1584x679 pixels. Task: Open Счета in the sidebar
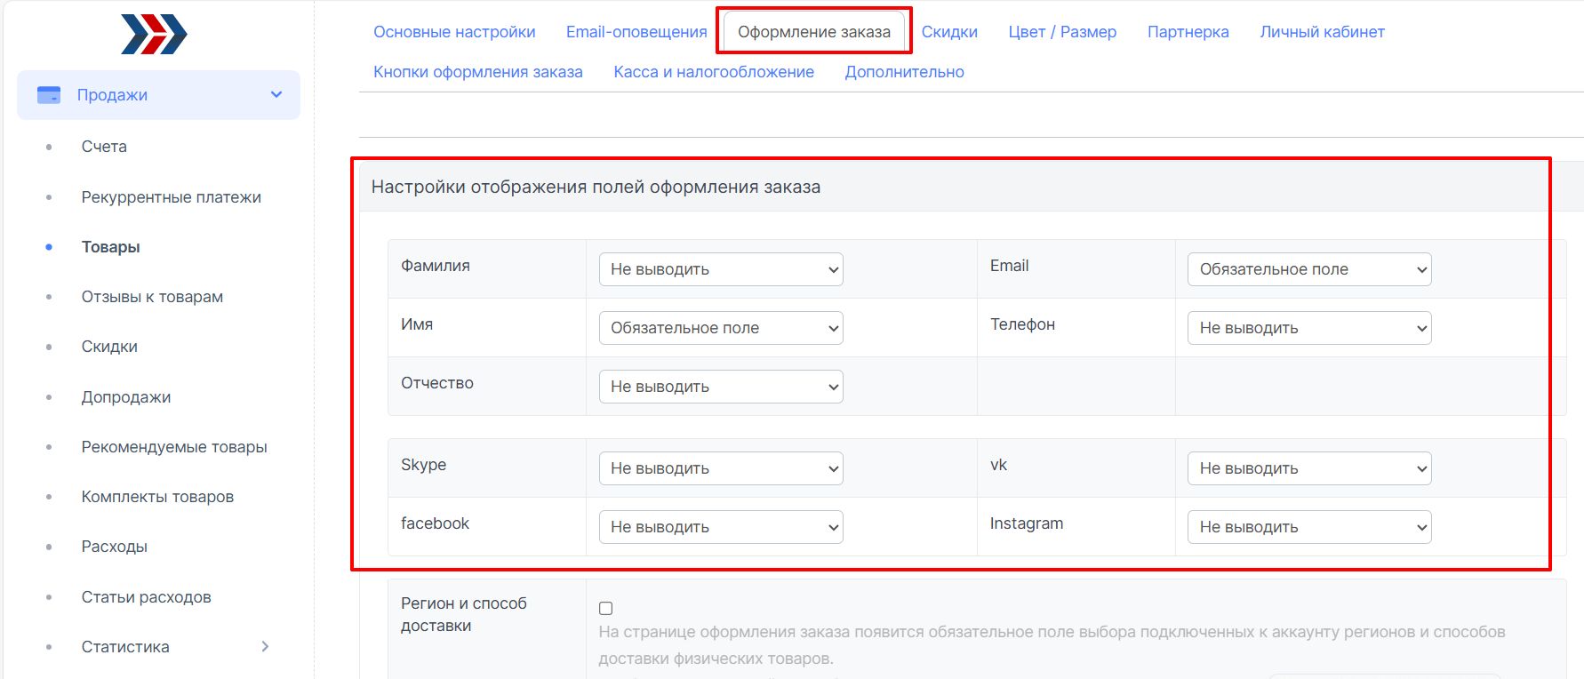tap(104, 147)
